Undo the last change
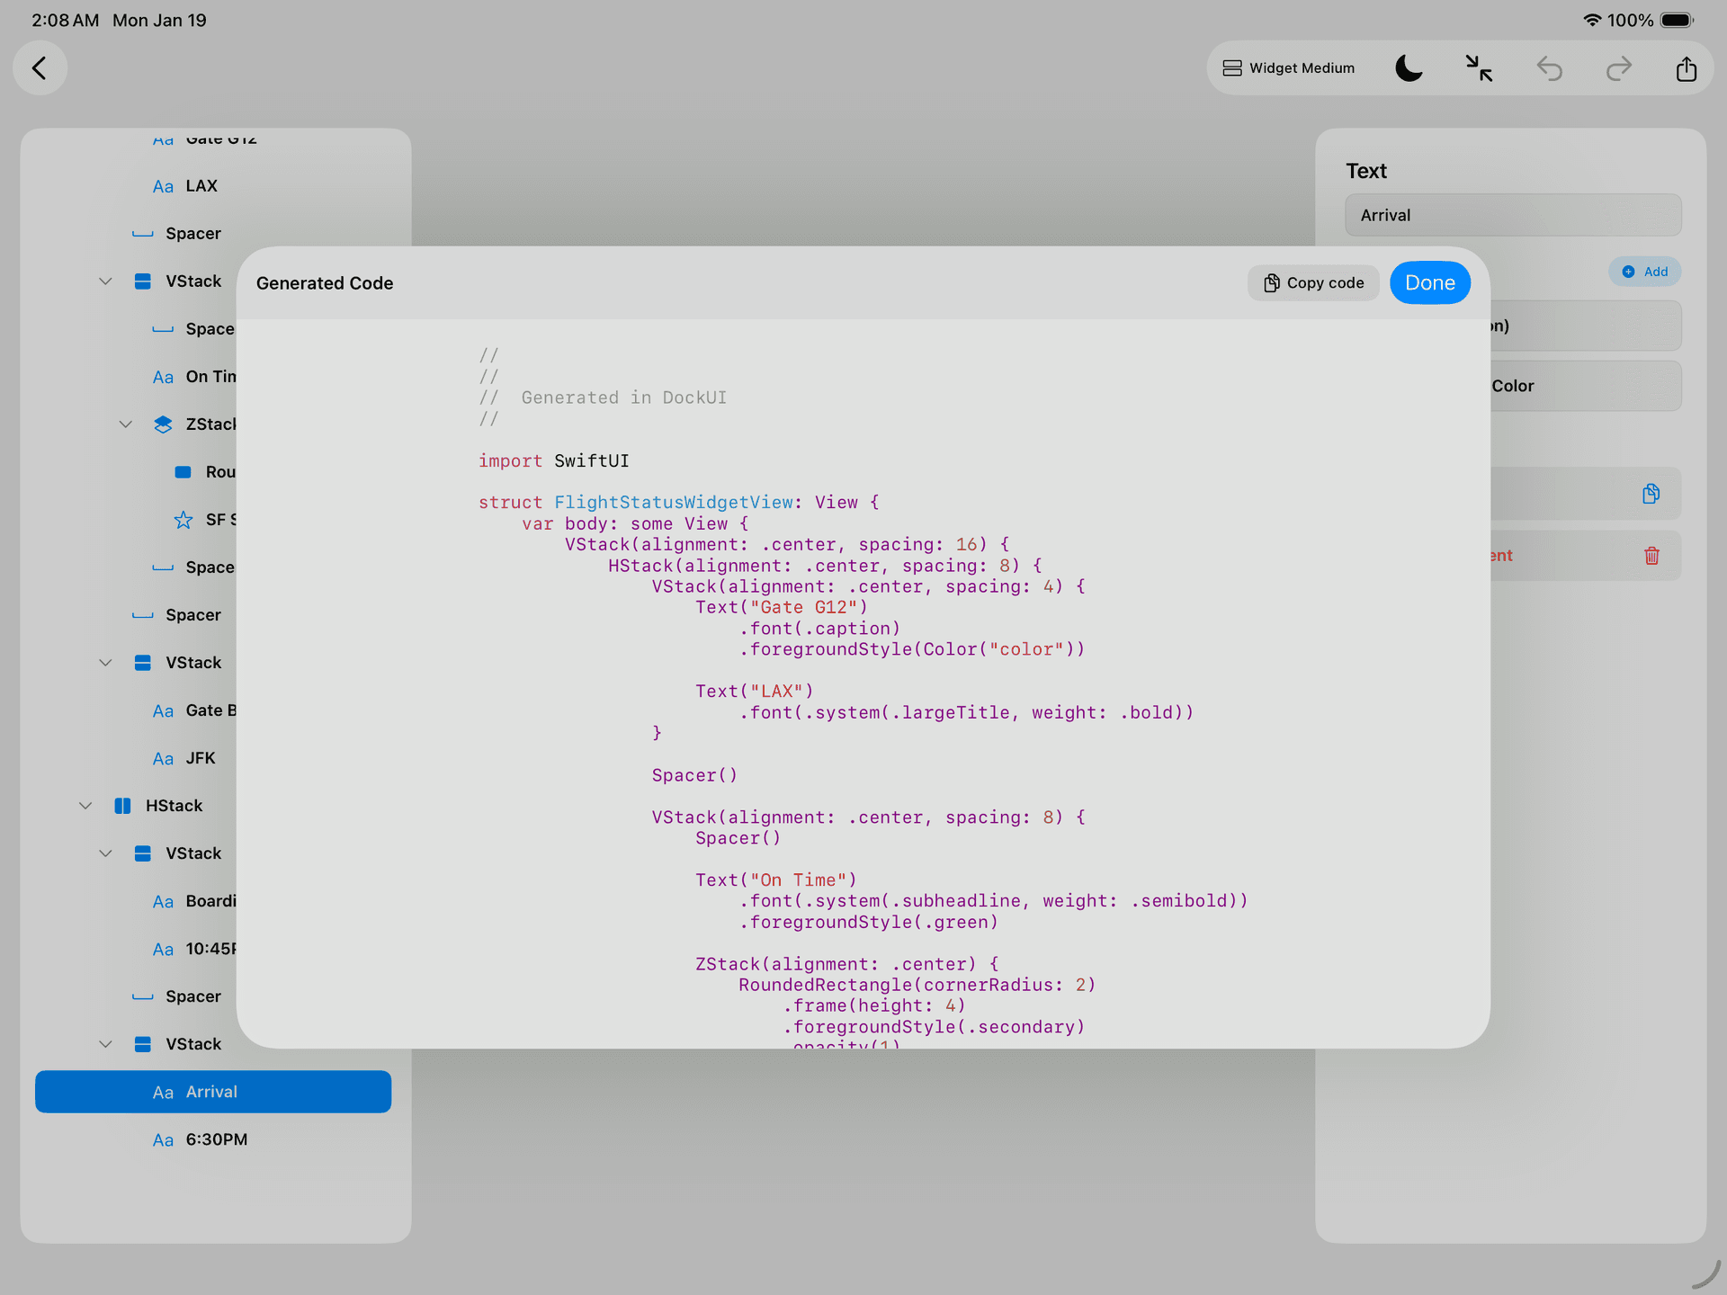 click(x=1550, y=67)
